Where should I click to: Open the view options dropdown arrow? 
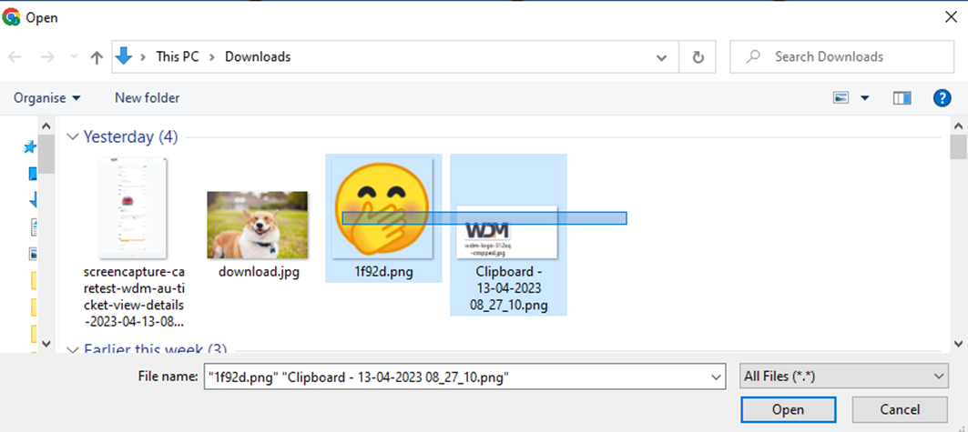(x=864, y=98)
